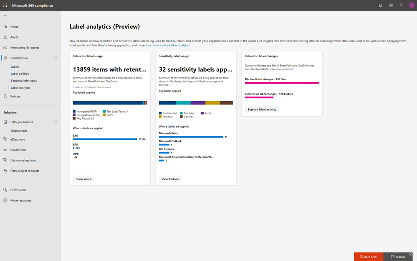The height and width of the screenshot is (261, 417).
Task: Open settings gear in top bar
Action: [391, 5]
